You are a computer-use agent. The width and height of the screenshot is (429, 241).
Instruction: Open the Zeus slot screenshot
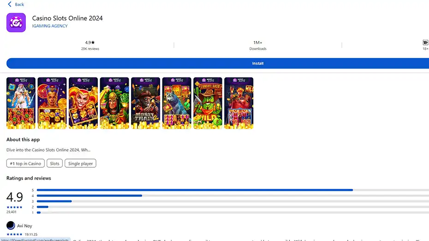21,103
